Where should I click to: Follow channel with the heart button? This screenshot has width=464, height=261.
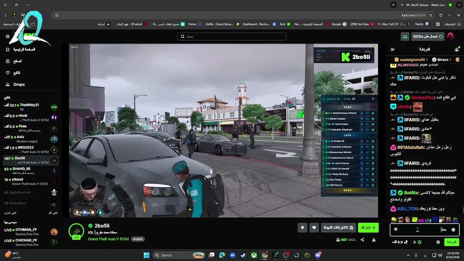coord(314,228)
